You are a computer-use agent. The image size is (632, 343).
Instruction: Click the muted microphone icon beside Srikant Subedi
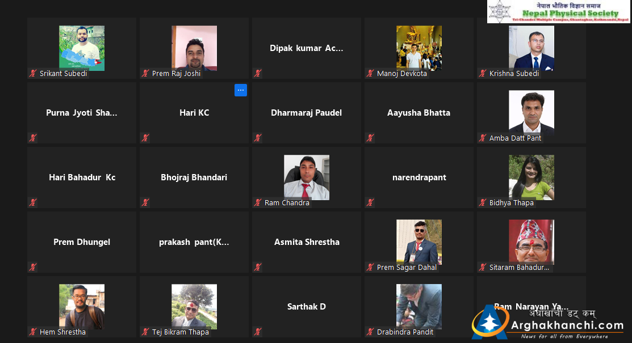click(x=33, y=73)
